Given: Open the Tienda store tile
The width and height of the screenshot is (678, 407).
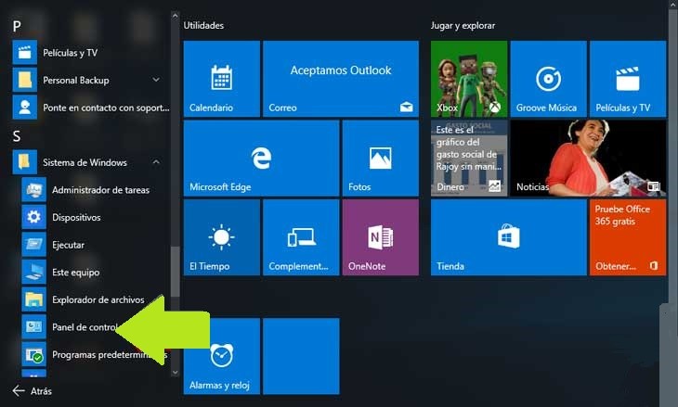Looking at the screenshot, I should 509,237.
